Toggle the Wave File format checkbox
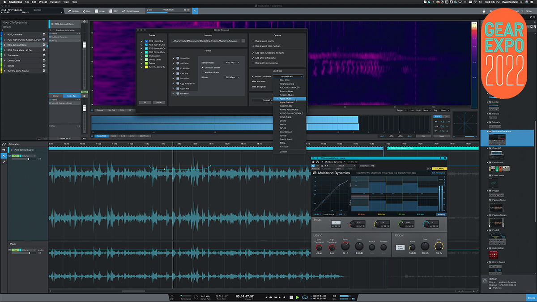 coord(173,58)
